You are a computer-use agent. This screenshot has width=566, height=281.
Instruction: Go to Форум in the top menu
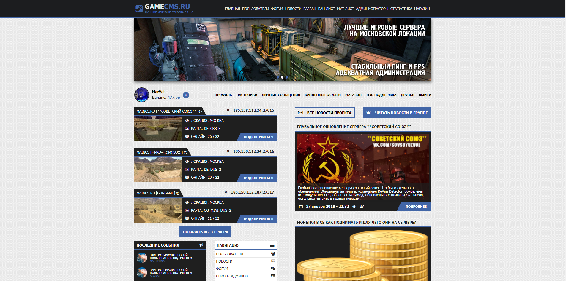pos(277,9)
